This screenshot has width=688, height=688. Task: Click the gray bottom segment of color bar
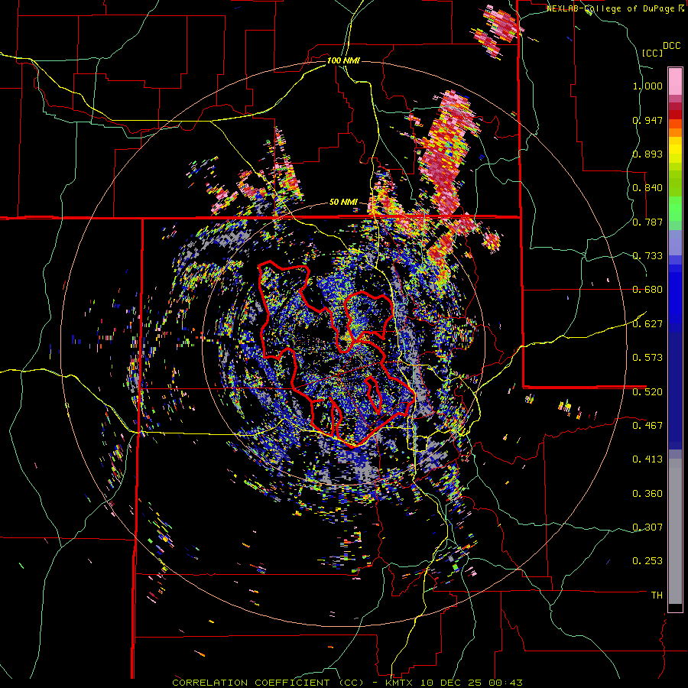(x=675, y=531)
